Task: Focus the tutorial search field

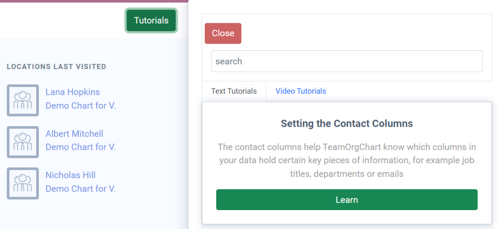Action: [347, 61]
